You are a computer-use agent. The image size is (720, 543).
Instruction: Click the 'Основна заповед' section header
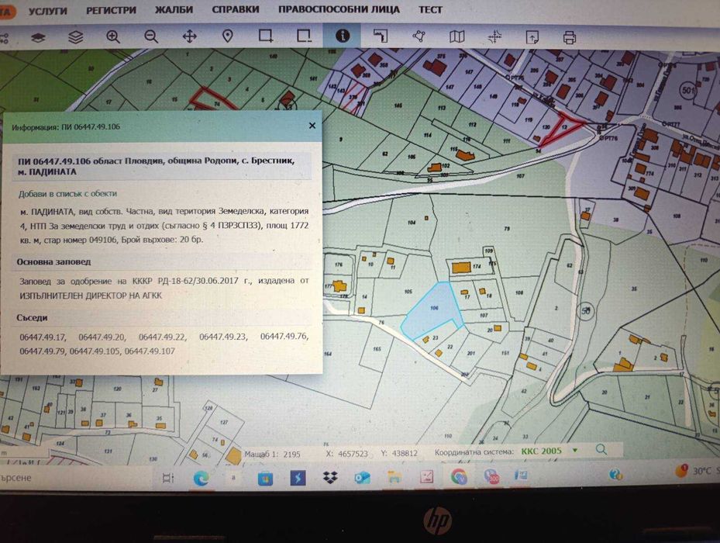(53, 261)
